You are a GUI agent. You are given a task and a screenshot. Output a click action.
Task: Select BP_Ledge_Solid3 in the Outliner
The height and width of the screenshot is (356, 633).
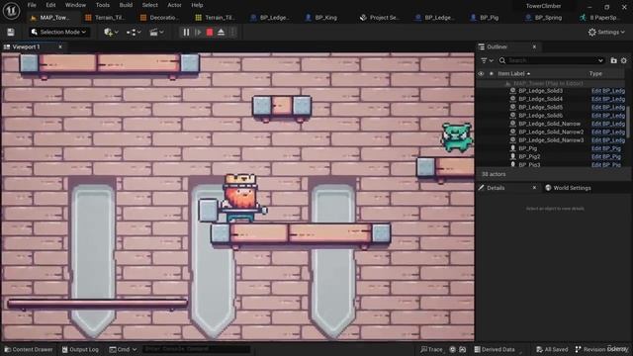point(541,91)
